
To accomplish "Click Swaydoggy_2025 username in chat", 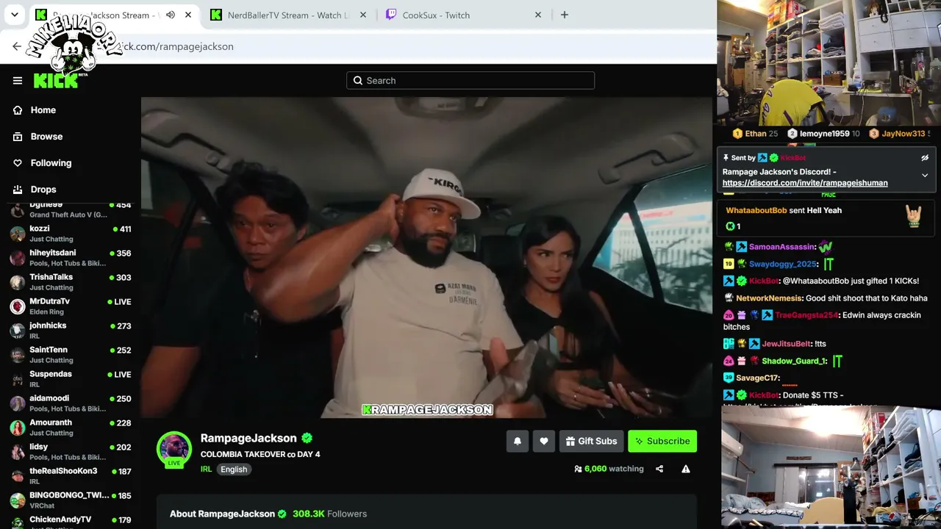I will coord(783,264).
